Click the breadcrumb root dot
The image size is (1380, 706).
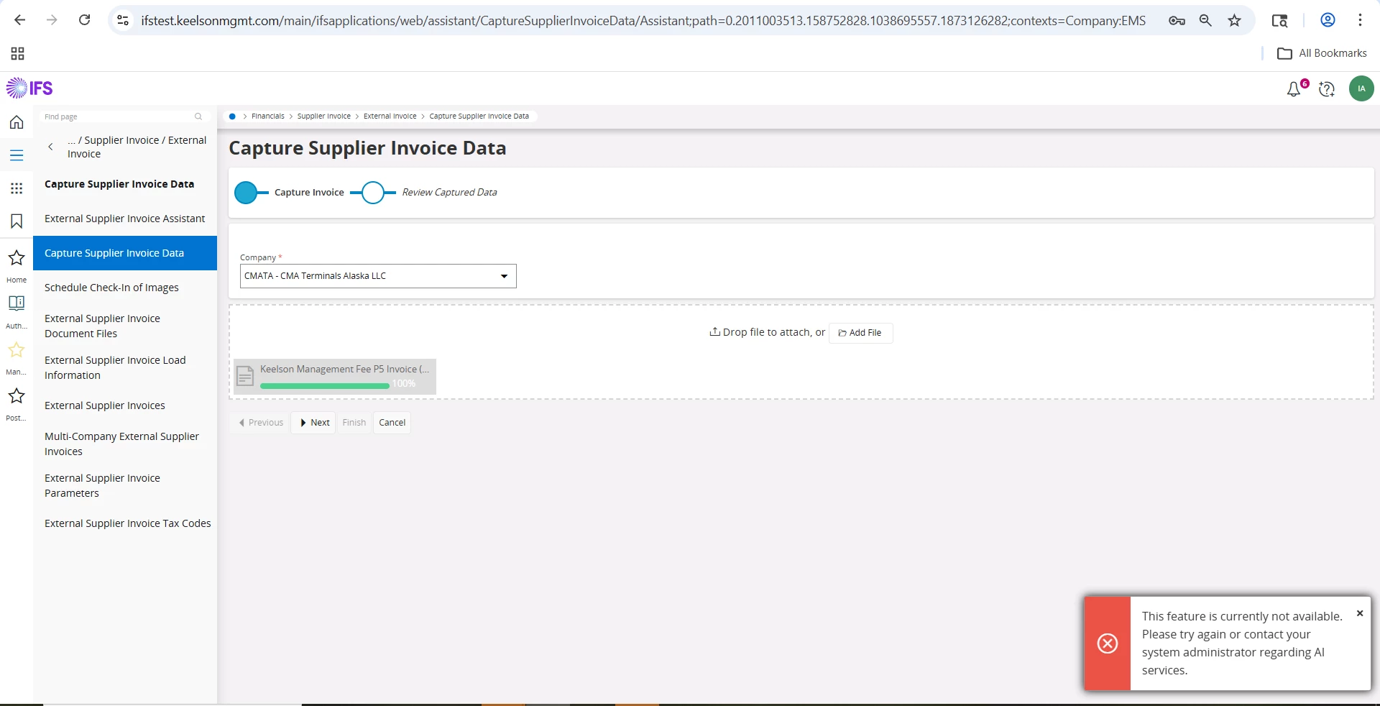[x=232, y=116]
